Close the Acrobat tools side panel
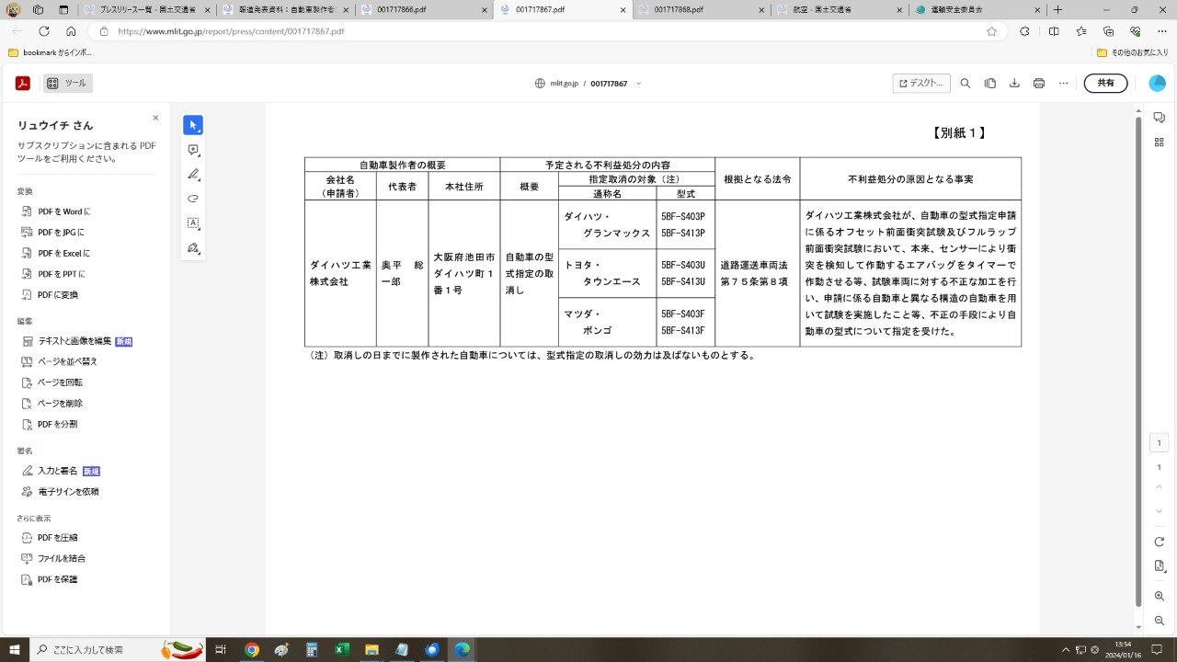 tap(155, 118)
